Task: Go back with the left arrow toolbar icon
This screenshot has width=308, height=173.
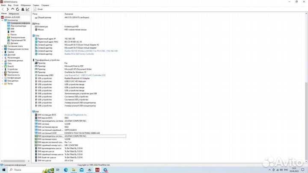Action: click(x=3, y=9)
